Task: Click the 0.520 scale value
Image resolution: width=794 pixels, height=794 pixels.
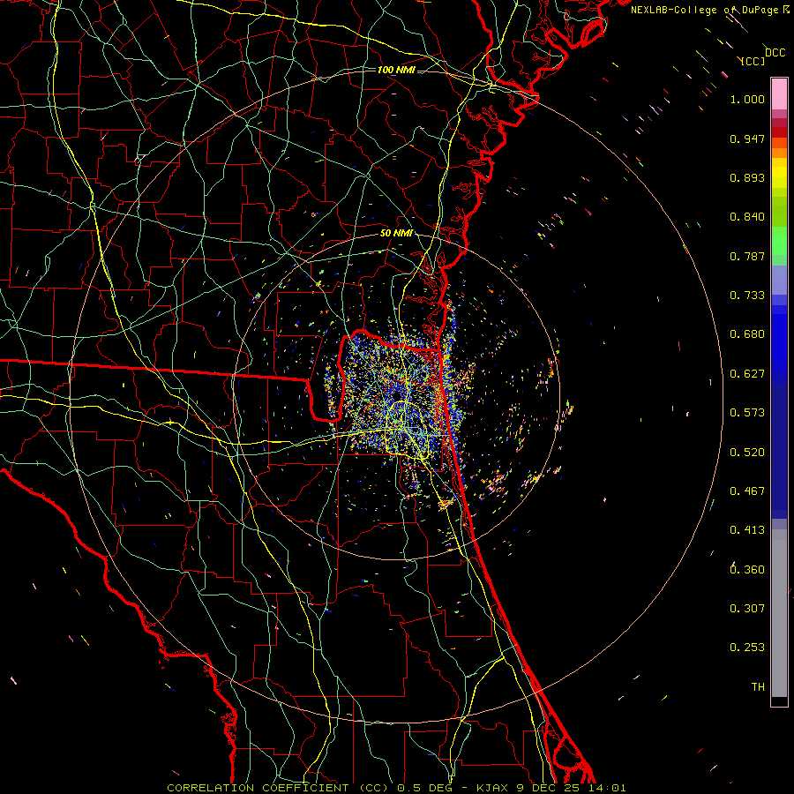Action: pyautogui.click(x=747, y=453)
